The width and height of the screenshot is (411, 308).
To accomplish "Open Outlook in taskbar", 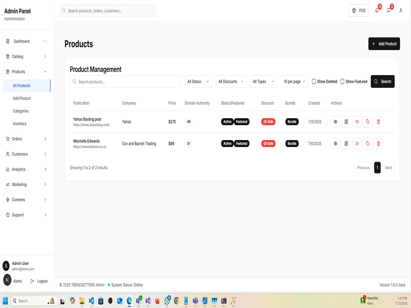I will click(120, 301).
